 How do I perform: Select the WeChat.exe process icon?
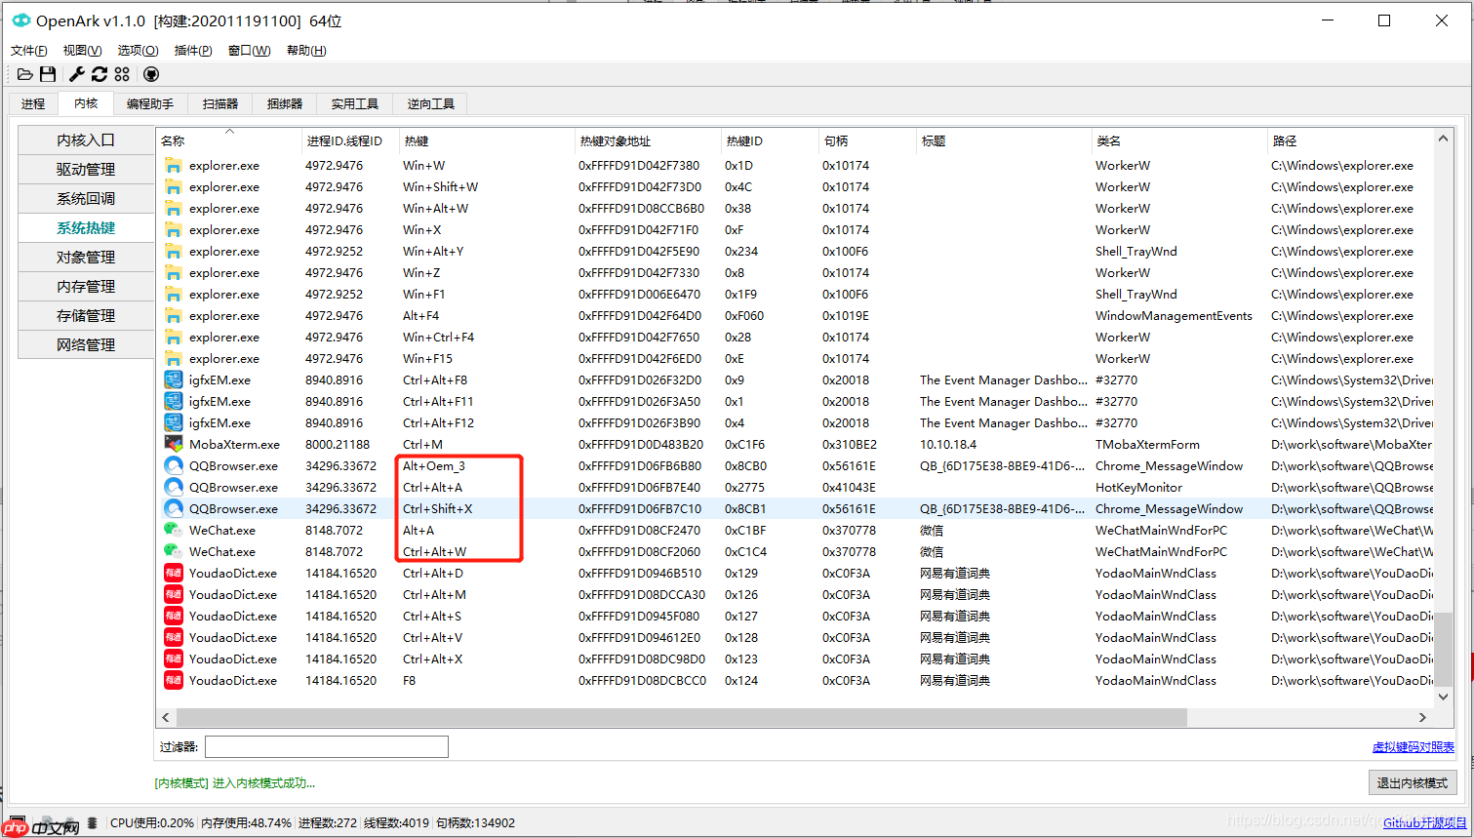(173, 530)
